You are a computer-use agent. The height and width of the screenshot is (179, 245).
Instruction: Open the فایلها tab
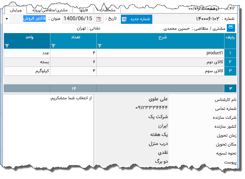click(x=83, y=10)
